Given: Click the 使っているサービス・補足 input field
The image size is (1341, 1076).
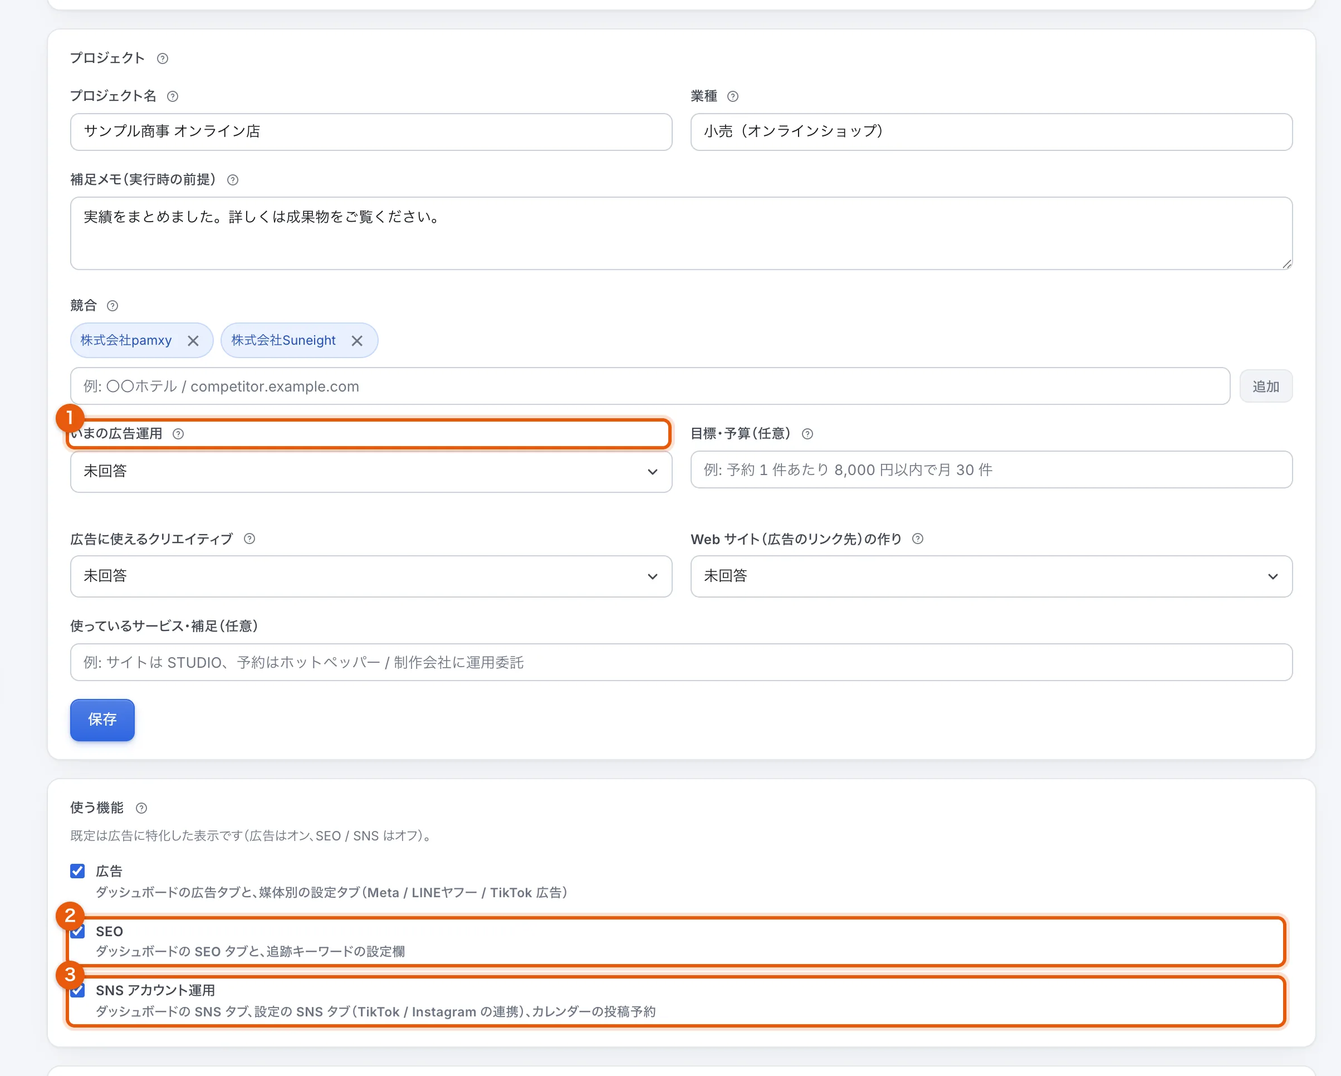Looking at the screenshot, I should click(x=681, y=662).
